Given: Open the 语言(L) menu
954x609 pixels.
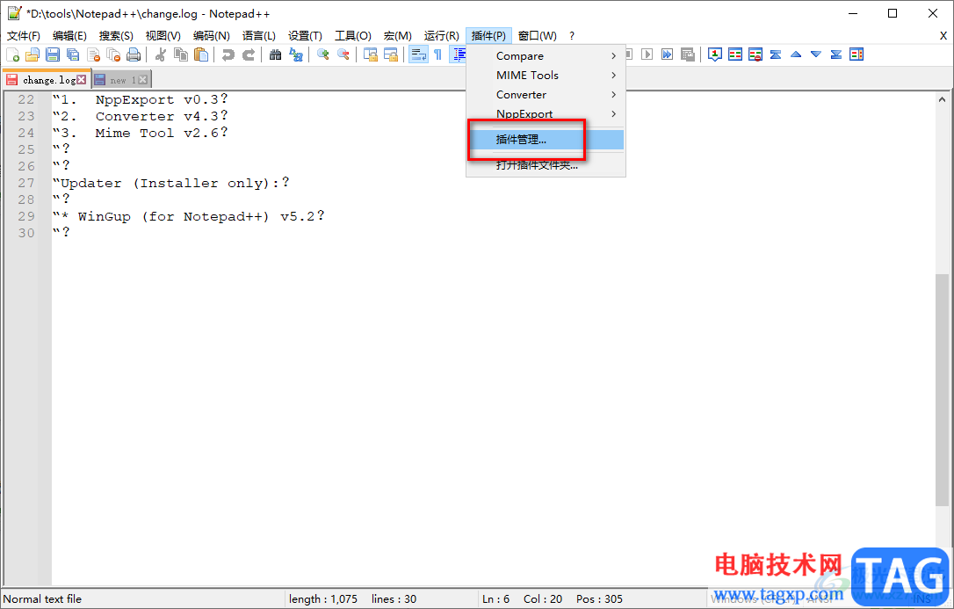Looking at the screenshot, I should click(x=258, y=36).
